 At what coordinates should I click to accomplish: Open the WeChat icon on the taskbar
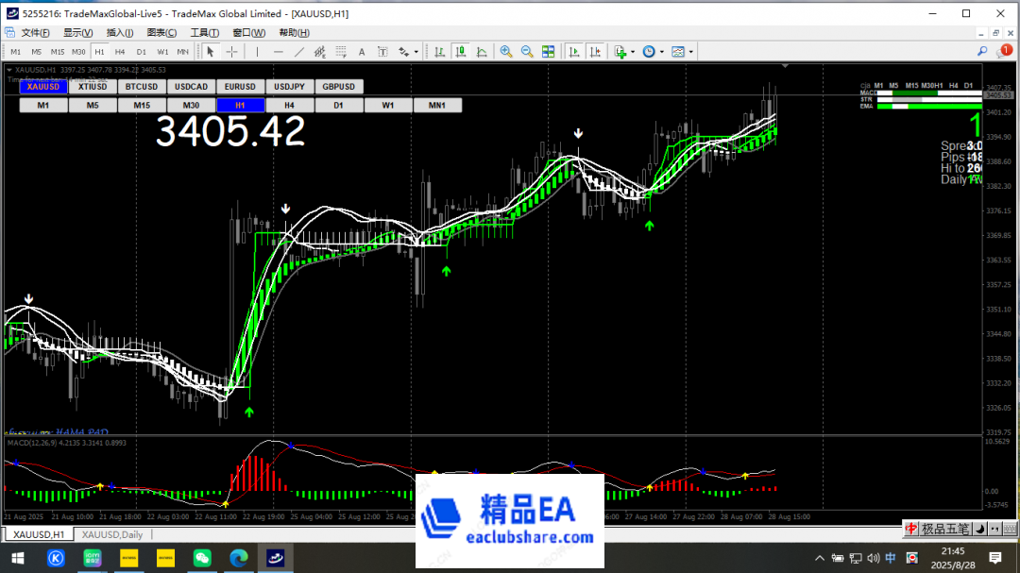203,557
